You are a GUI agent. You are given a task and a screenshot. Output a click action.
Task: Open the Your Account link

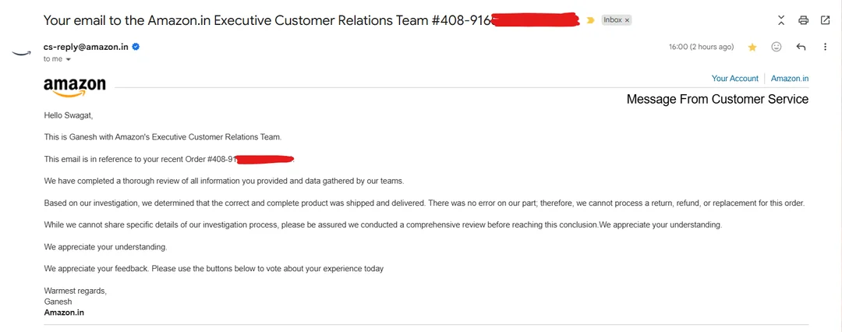[x=734, y=79]
